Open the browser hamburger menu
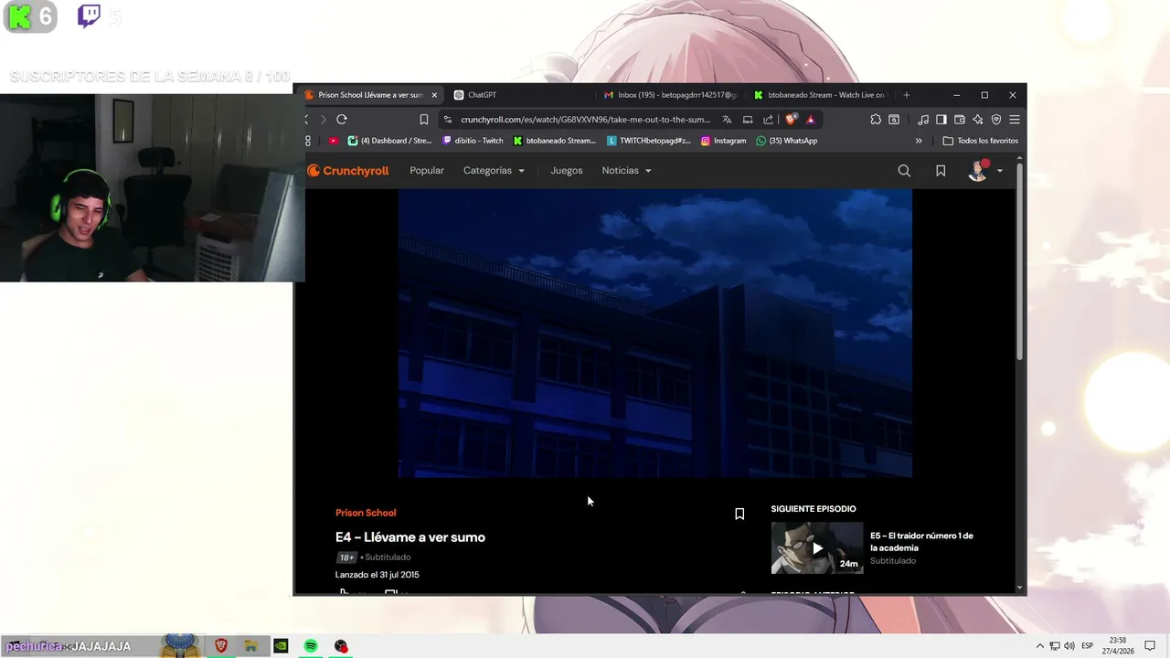The height and width of the screenshot is (658, 1170). coord(1015,119)
